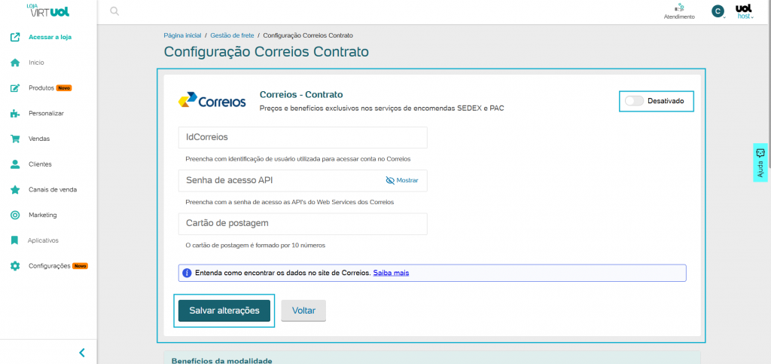
Task: Open Produtos menu item
Action: [x=42, y=88]
